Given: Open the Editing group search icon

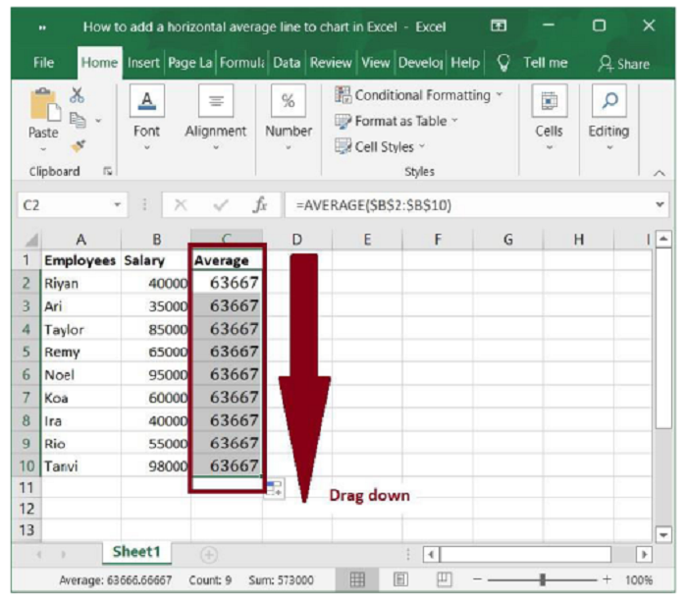Looking at the screenshot, I should 609,101.
